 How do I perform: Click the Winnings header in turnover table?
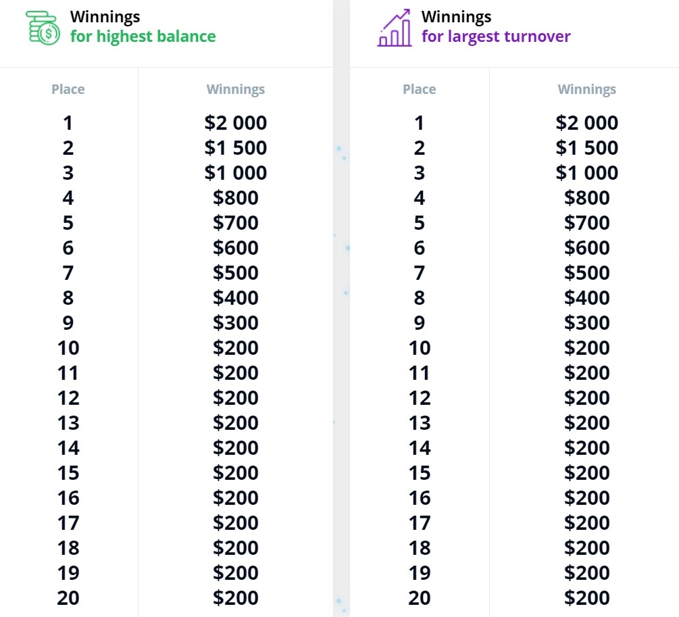point(586,89)
